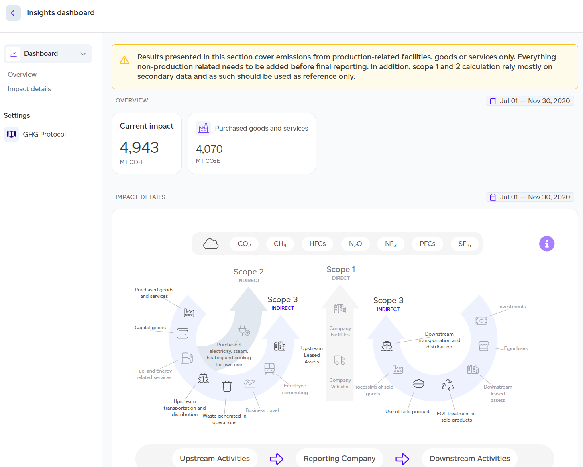
Task: Click the Dashboard chart icon in sidebar
Action: tap(14, 54)
